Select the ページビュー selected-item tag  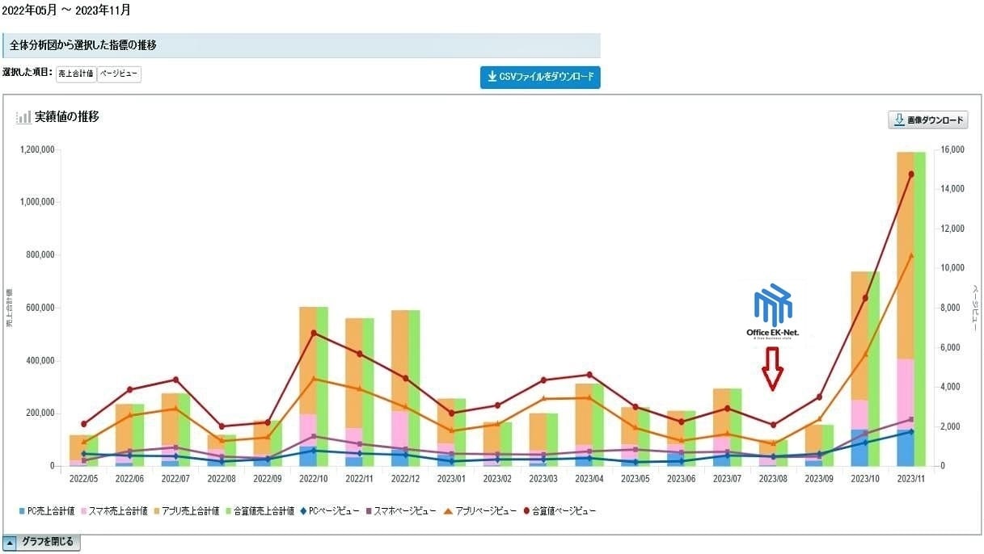pos(119,74)
